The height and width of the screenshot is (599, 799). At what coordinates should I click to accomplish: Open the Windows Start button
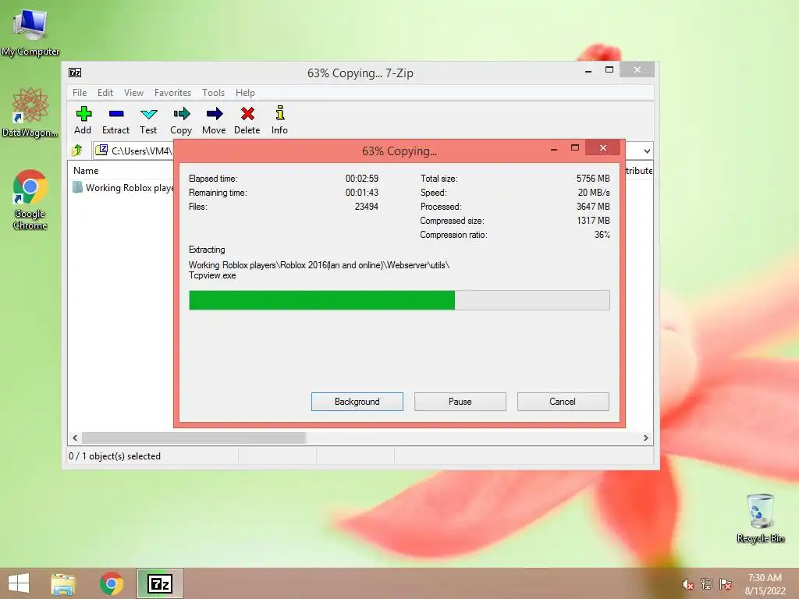pyautogui.click(x=19, y=583)
